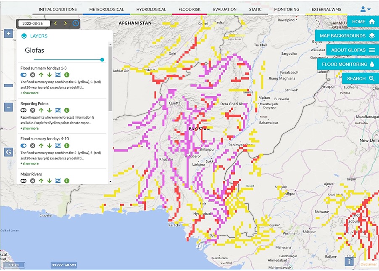Image resolution: width=379 pixels, height=271 pixels.
Task: Click the info icon at map corner
Action: click(349, 262)
